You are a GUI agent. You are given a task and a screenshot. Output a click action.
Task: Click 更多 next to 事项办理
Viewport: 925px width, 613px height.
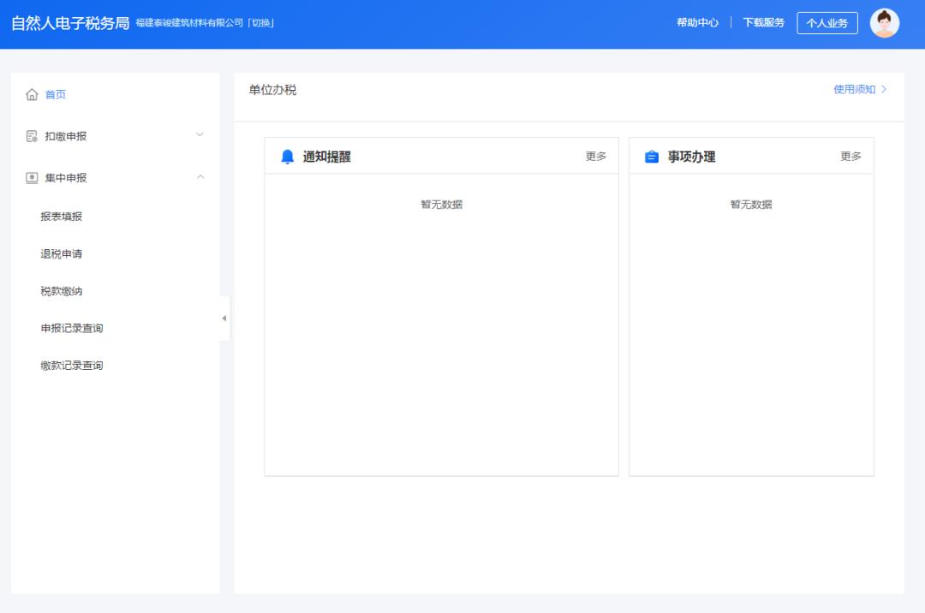[x=849, y=156]
